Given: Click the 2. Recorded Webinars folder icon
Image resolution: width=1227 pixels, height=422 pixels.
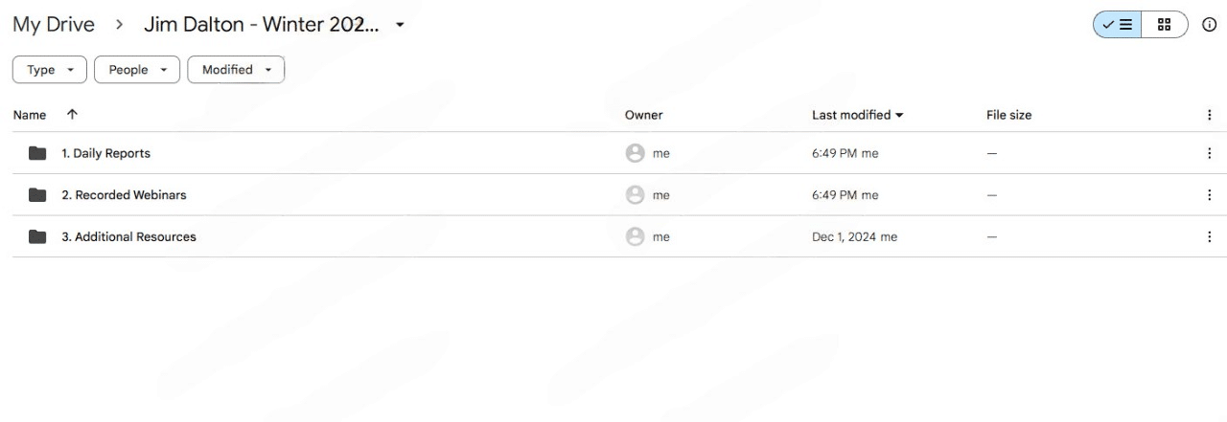Looking at the screenshot, I should coord(37,195).
